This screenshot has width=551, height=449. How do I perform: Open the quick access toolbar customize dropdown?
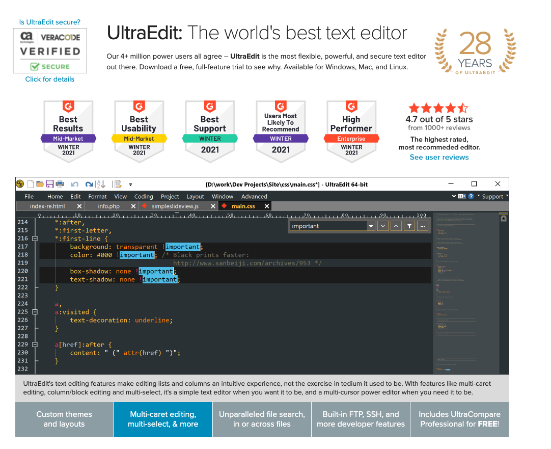130,184
